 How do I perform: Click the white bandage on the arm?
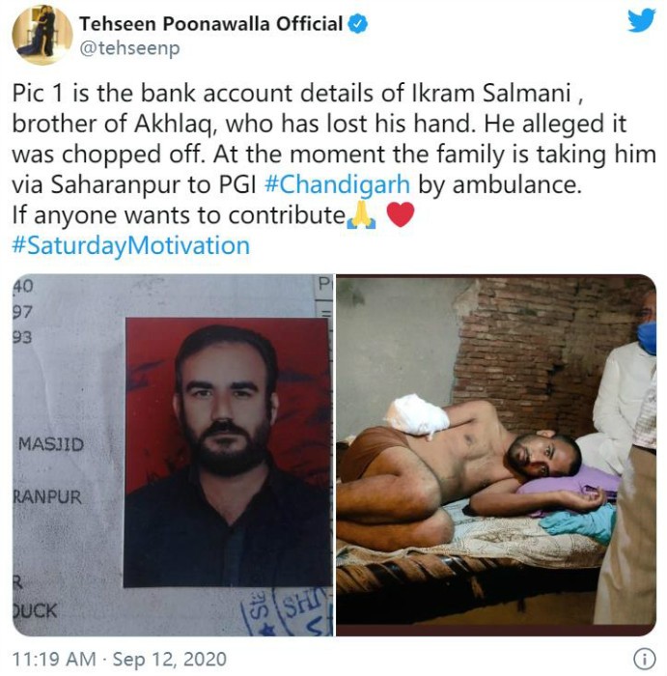point(417,415)
